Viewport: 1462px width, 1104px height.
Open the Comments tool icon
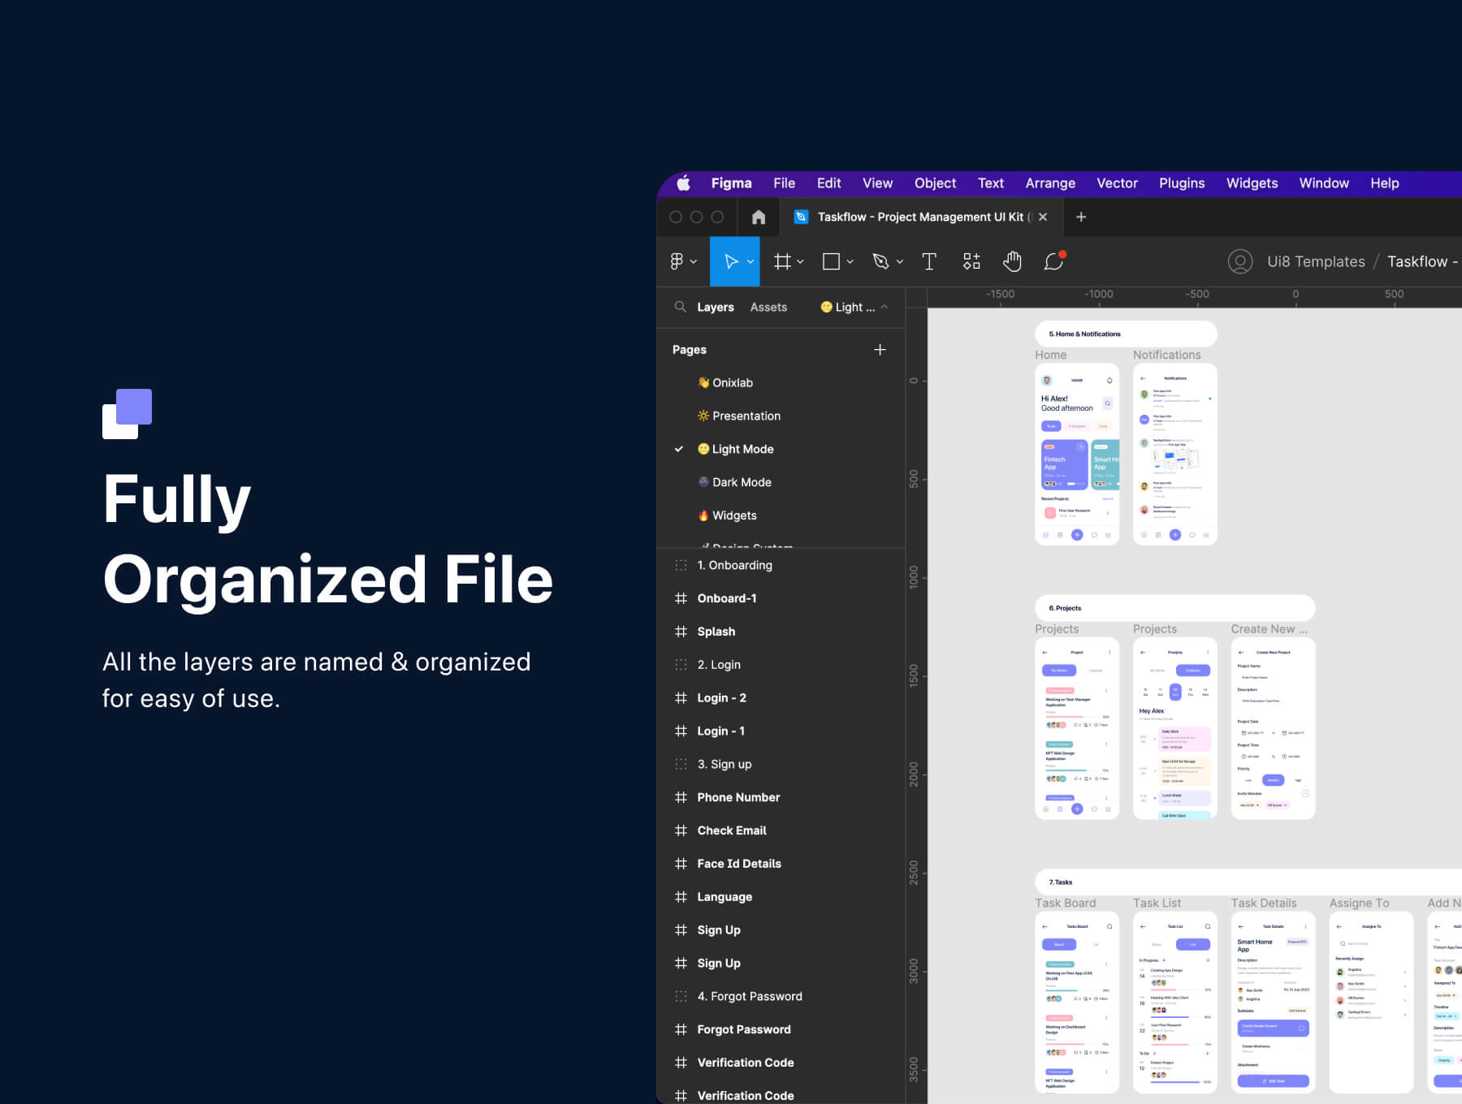pos(1053,261)
